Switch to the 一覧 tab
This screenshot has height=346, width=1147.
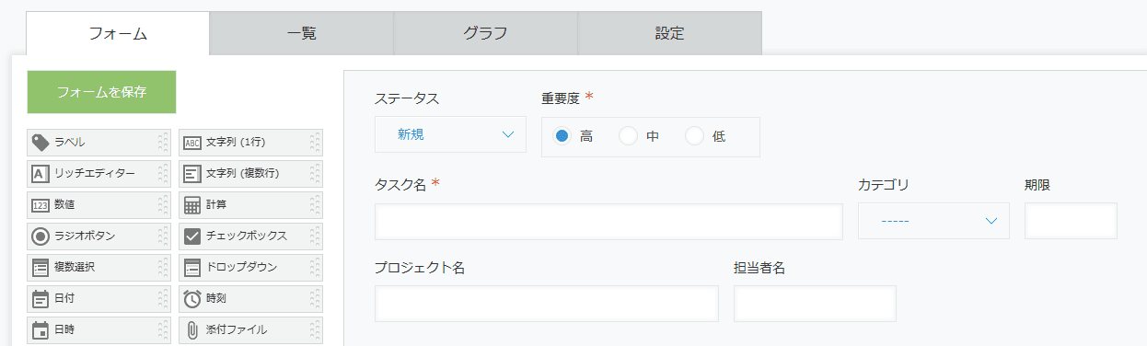click(301, 34)
